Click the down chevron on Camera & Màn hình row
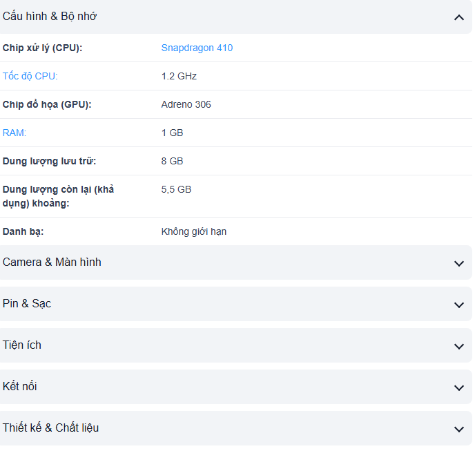 [459, 263]
